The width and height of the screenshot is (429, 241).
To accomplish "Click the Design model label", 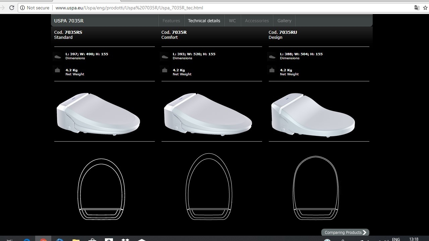I will pyautogui.click(x=275, y=37).
